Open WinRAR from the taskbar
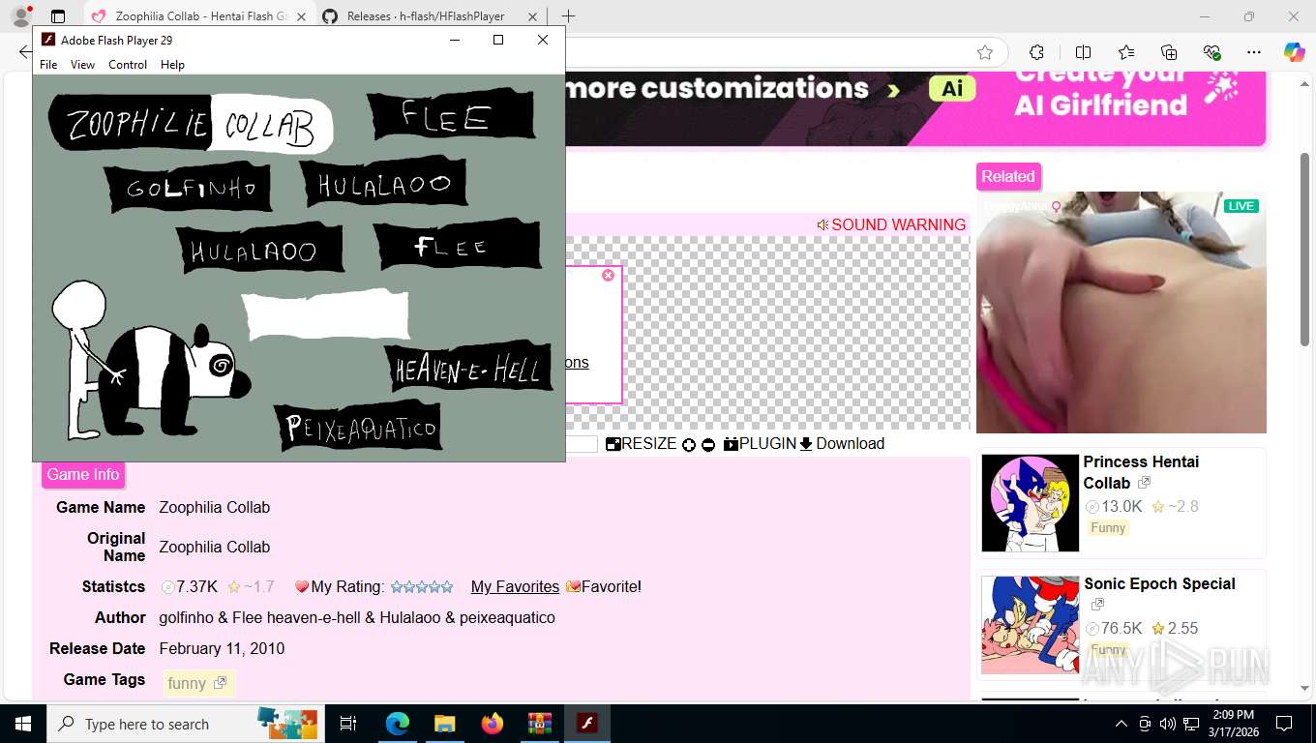The image size is (1316, 743). (x=539, y=724)
